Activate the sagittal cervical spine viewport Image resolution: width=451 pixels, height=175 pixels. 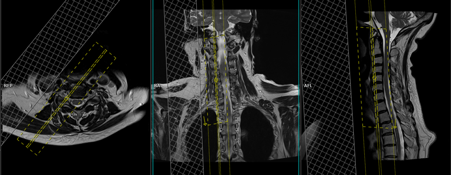376,87
